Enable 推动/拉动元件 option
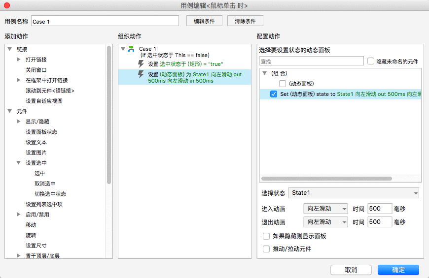Screen dimensions: 429x278 click(x=266, y=249)
